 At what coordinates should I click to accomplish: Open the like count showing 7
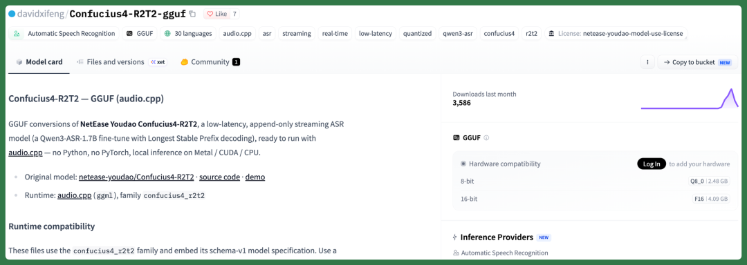pyautogui.click(x=234, y=14)
